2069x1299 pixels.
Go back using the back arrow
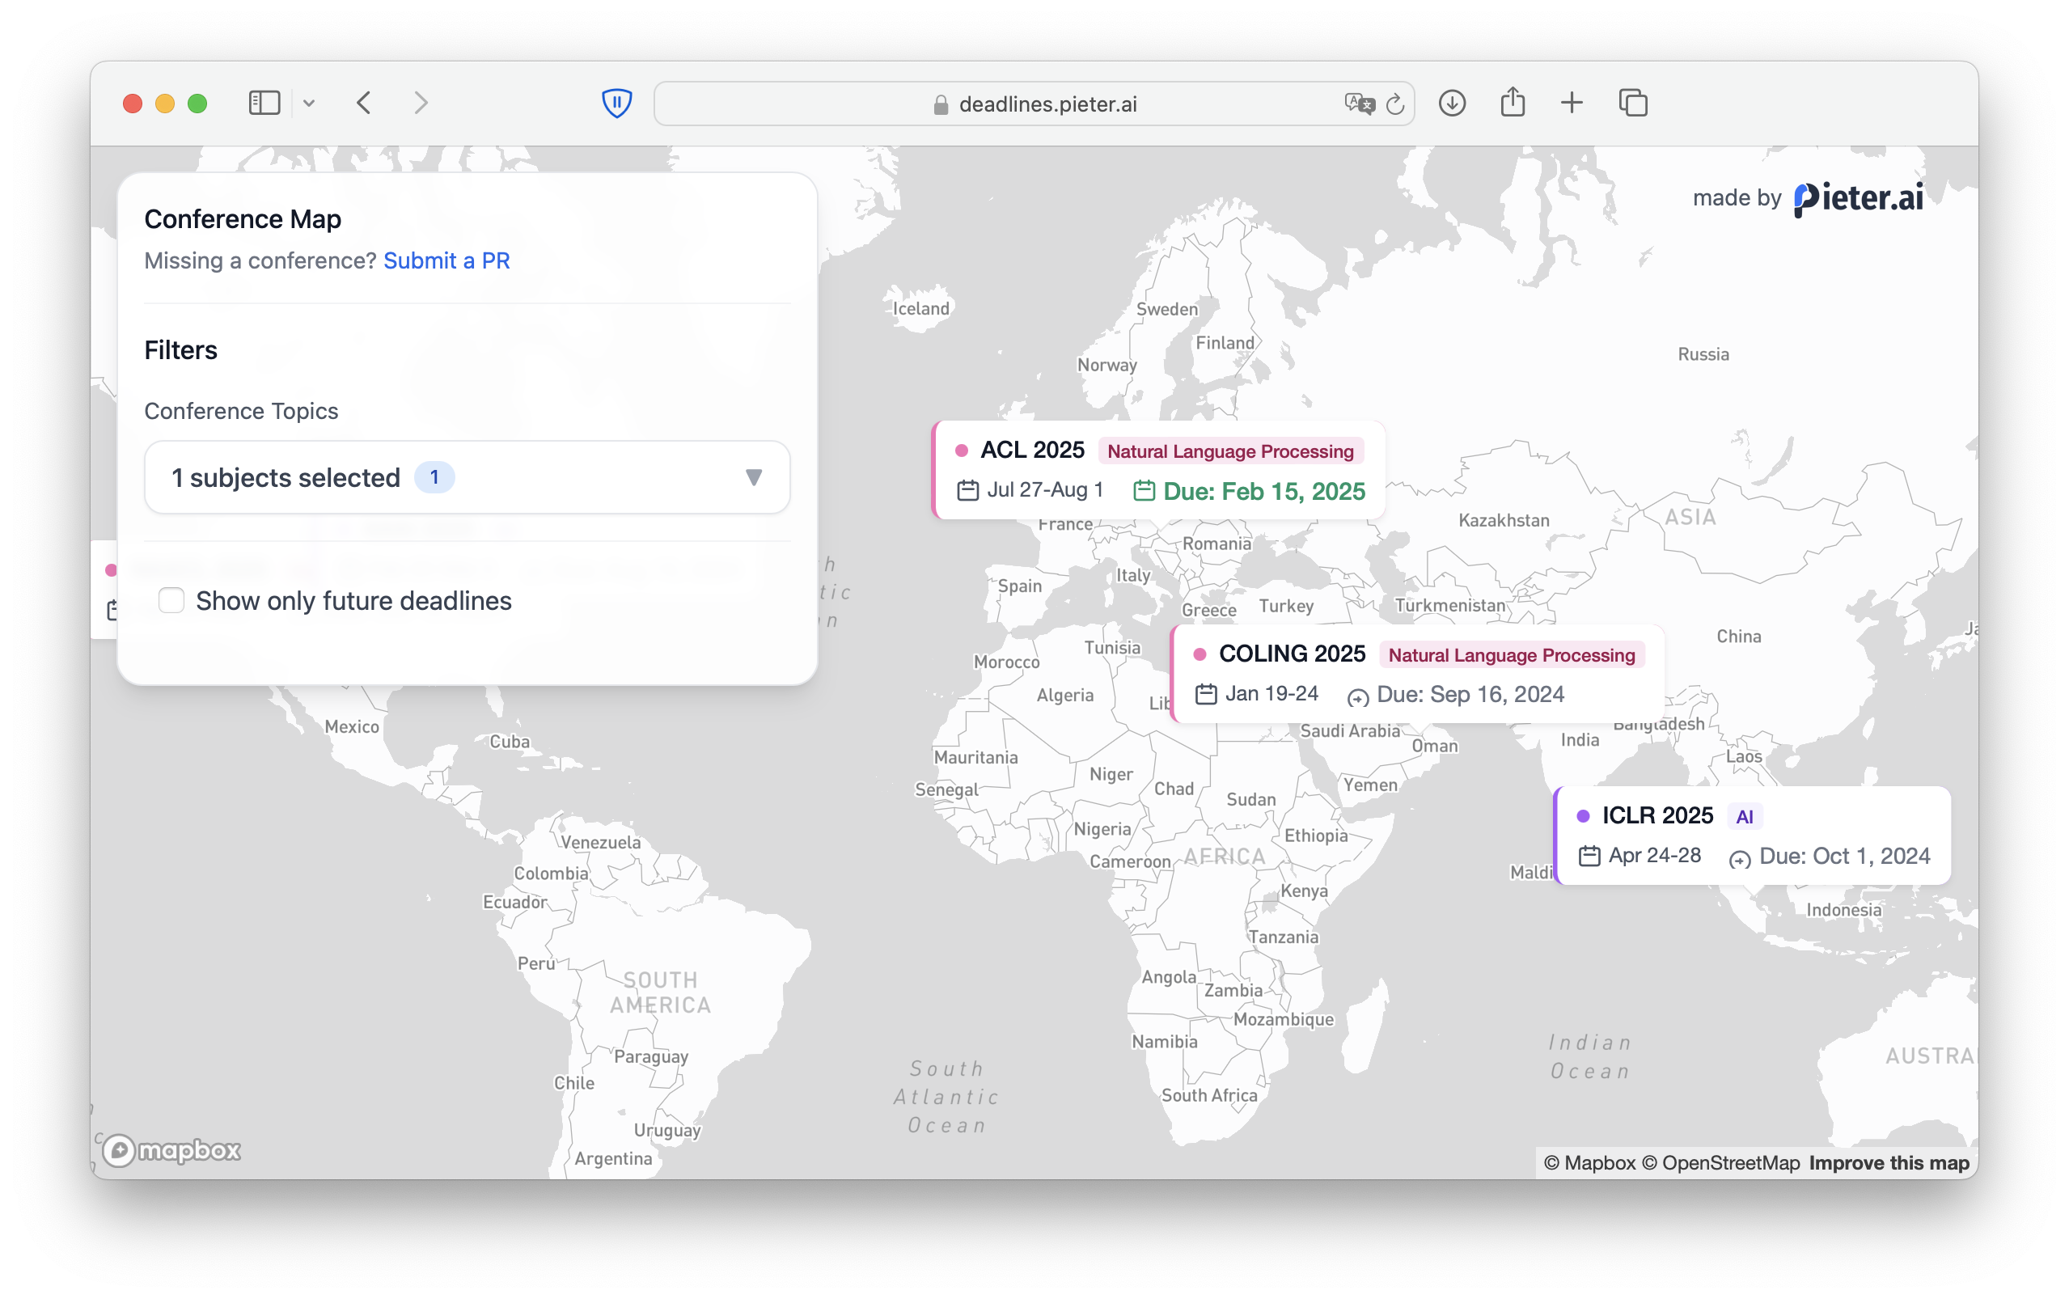point(364,102)
